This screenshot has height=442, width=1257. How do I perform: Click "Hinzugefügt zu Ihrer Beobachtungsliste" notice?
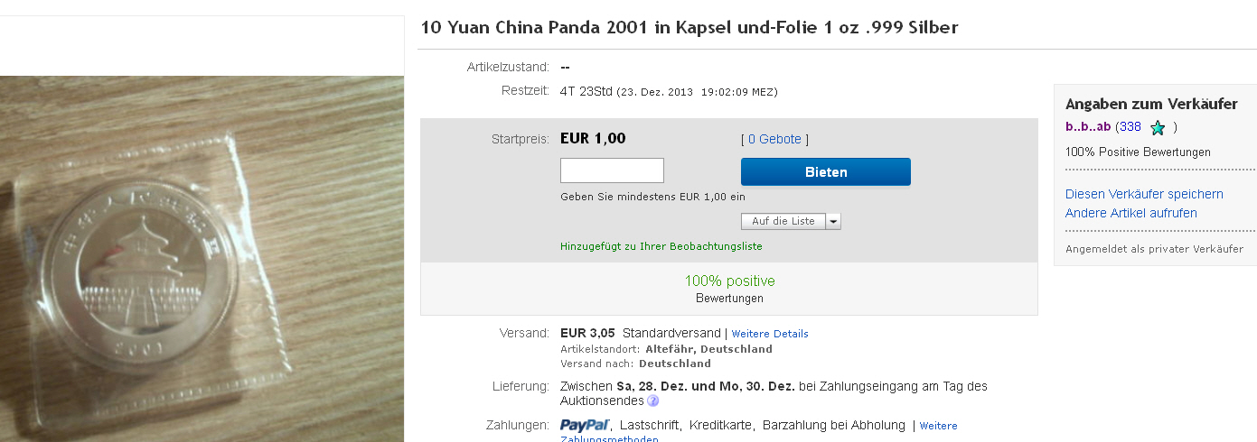point(661,246)
